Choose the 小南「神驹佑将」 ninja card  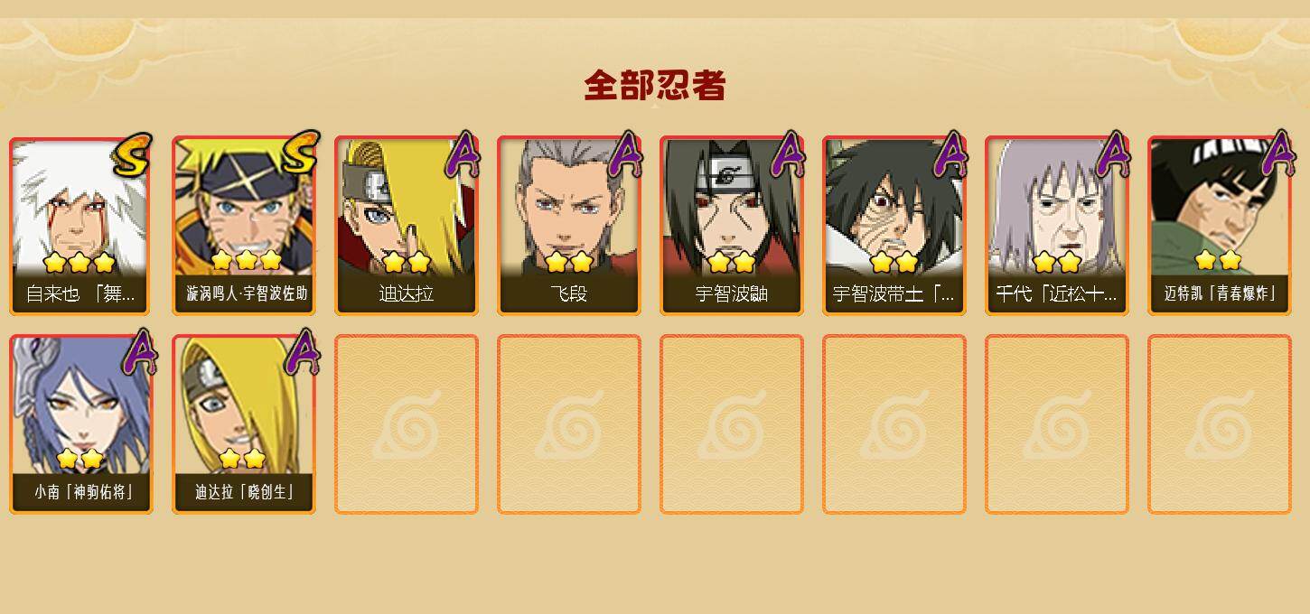click(81, 424)
